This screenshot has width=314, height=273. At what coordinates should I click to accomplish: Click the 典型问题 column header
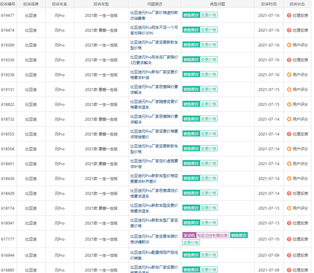tap(217, 4)
